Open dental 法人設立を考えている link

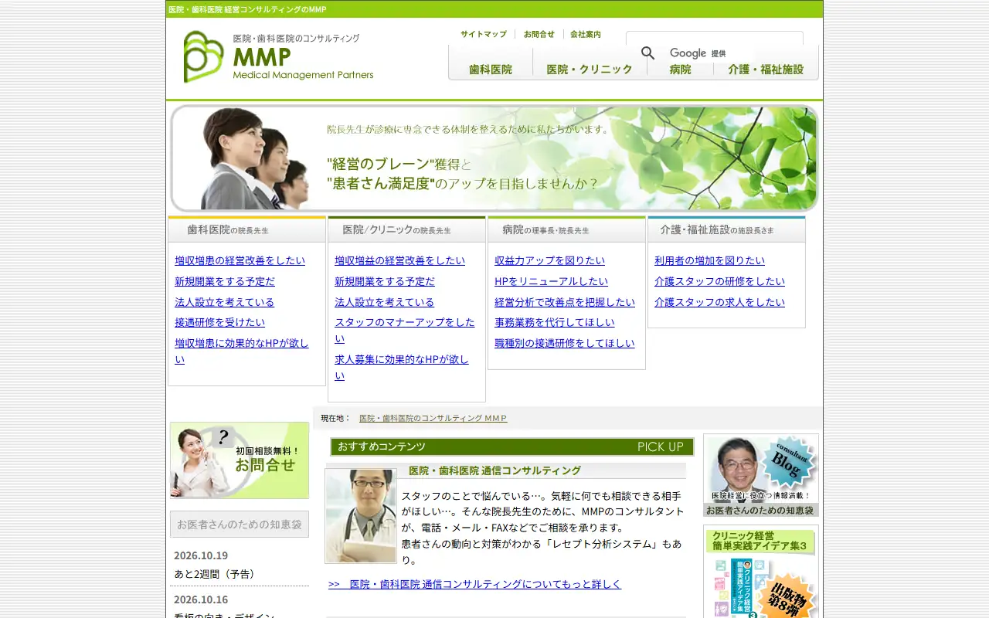coord(224,302)
